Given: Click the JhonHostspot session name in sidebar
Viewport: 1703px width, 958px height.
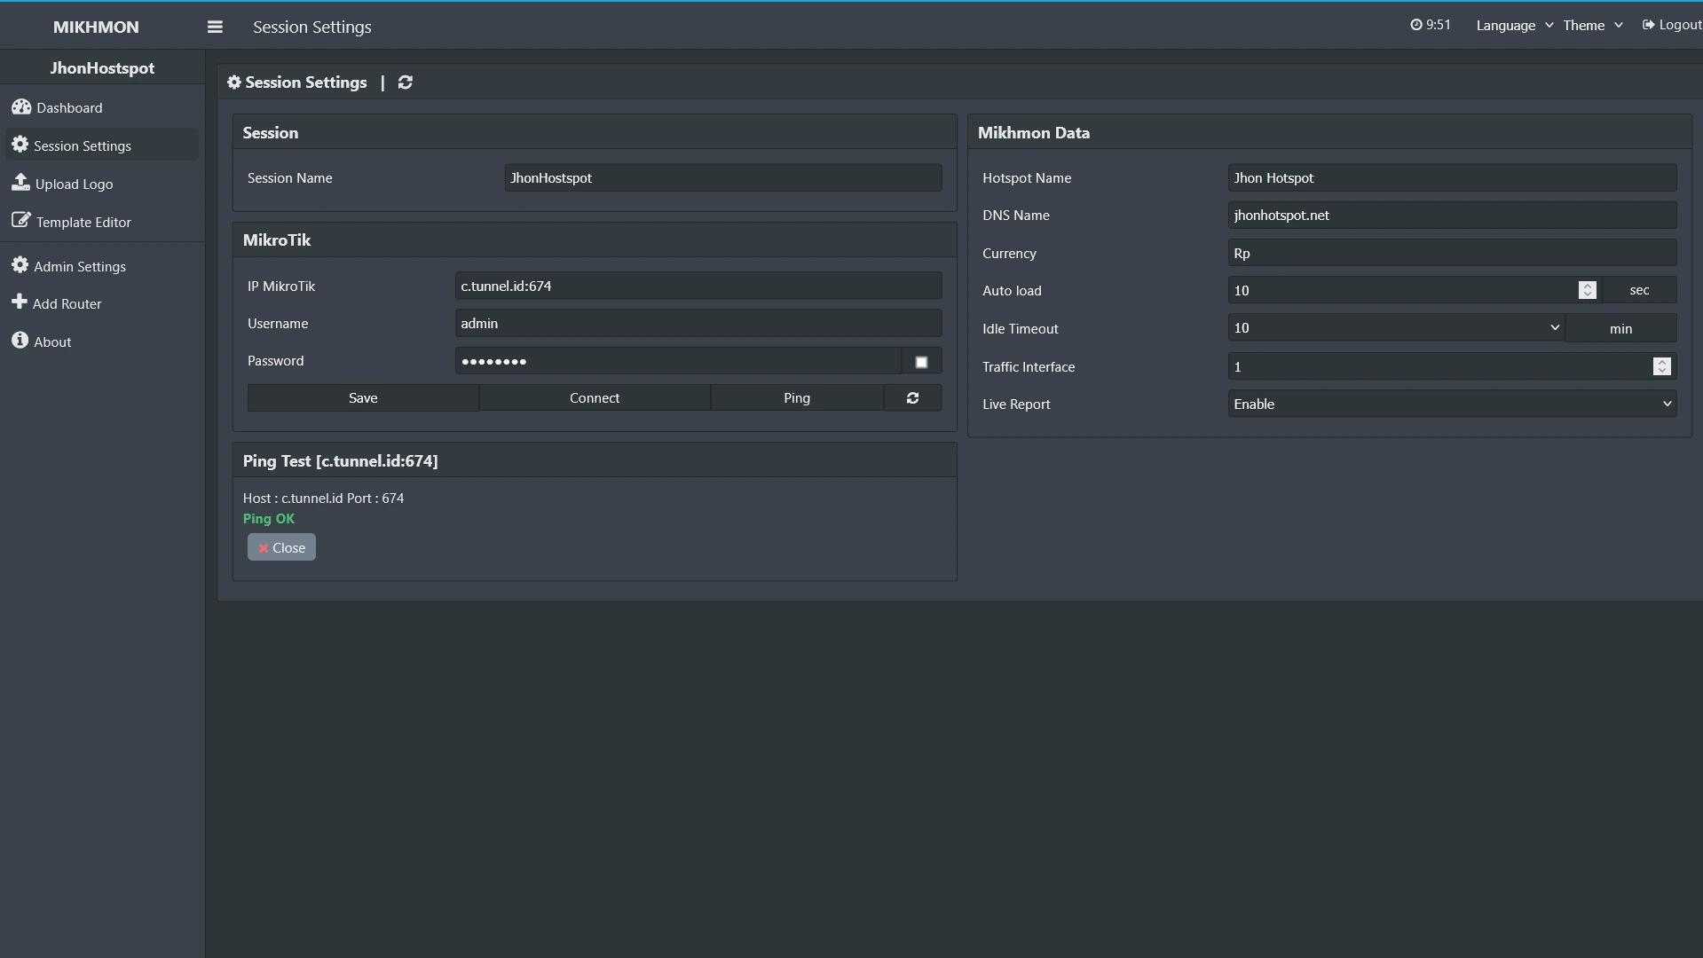Looking at the screenshot, I should click(102, 67).
